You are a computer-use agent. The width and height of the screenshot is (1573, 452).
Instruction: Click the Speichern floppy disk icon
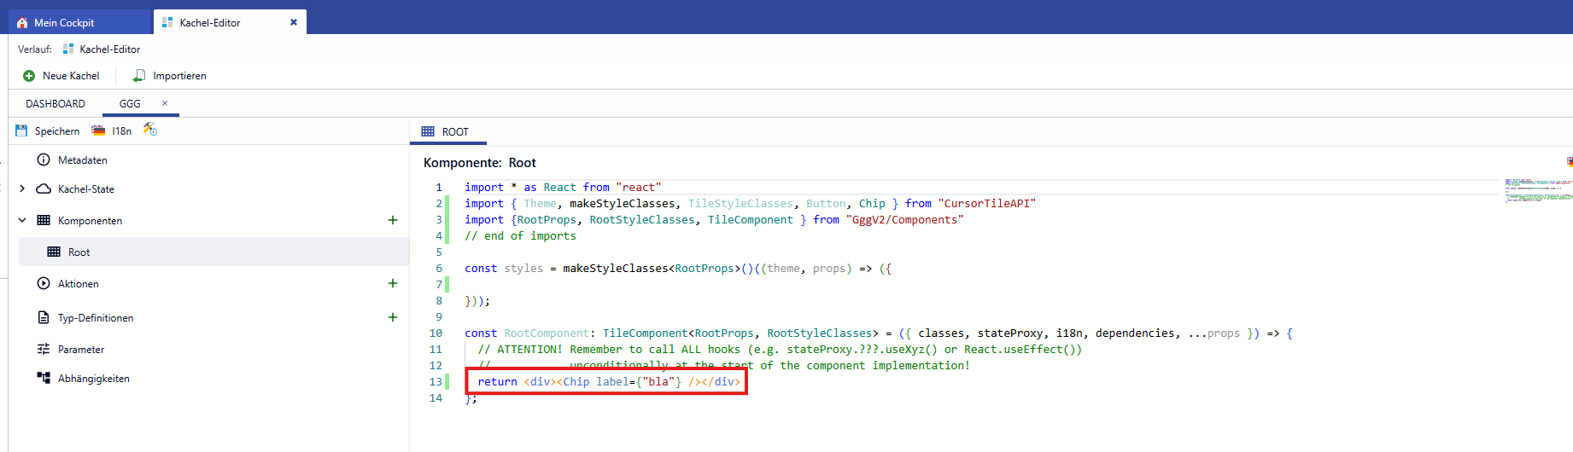tap(21, 130)
